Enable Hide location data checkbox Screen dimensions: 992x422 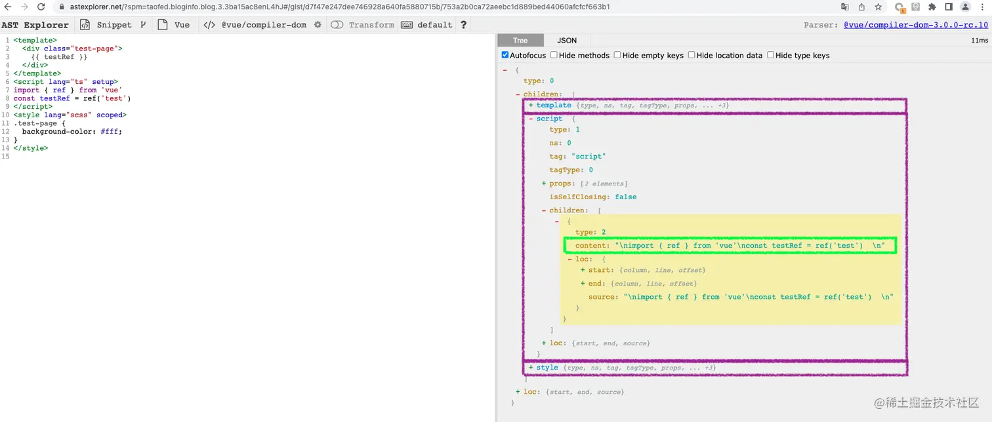[x=692, y=55]
